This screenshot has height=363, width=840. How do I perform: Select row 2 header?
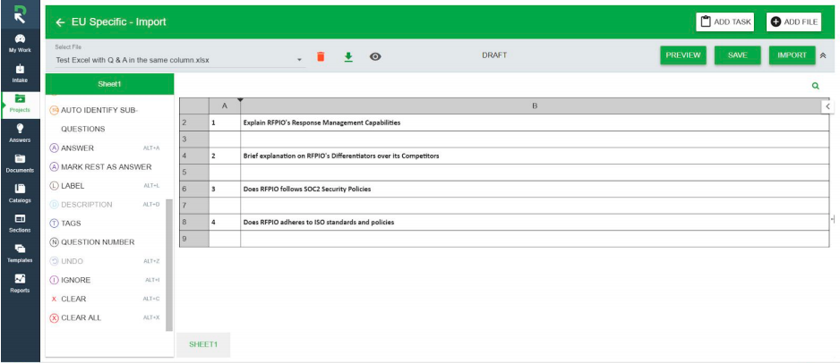[194, 122]
